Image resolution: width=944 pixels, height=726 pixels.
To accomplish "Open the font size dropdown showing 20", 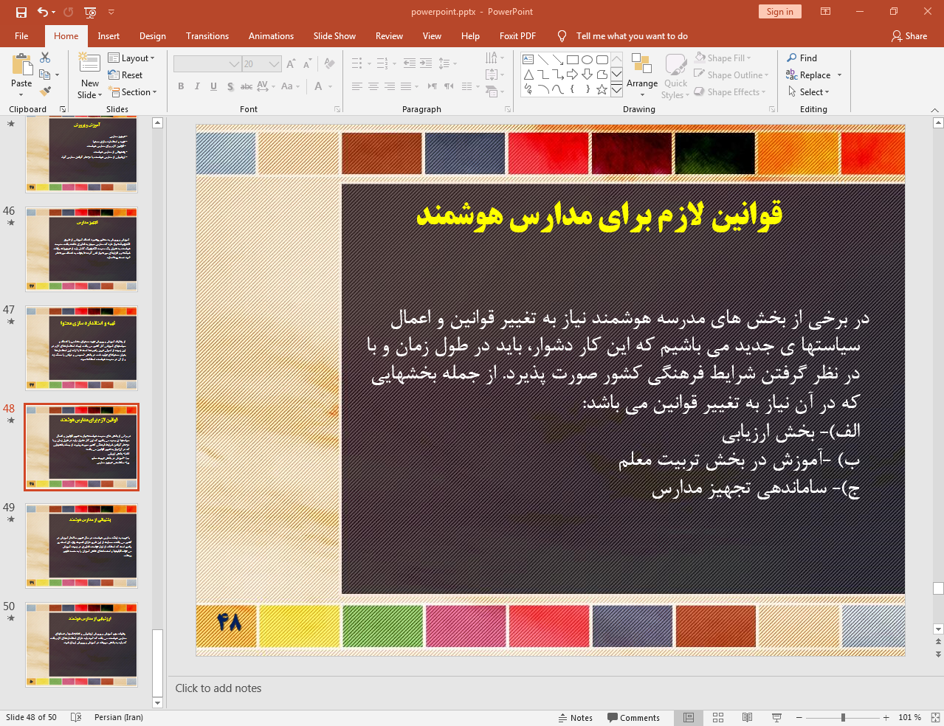I will click(x=262, y=64).
